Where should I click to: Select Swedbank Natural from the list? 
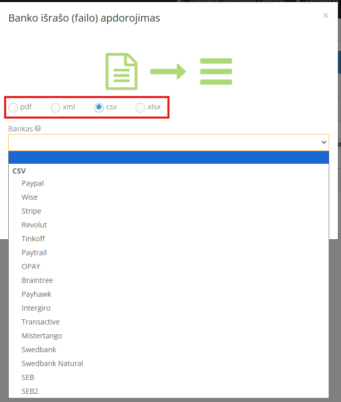168,363
